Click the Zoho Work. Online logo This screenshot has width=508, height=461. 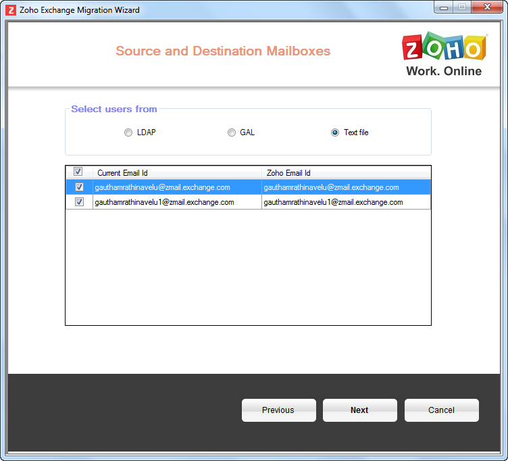point(444,55)
